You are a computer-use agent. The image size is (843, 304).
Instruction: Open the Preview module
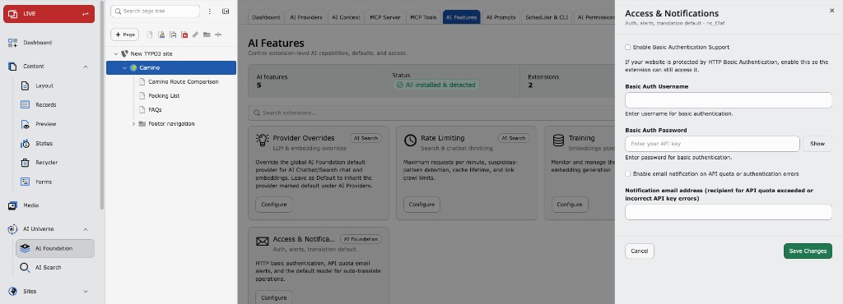(46, 124)
